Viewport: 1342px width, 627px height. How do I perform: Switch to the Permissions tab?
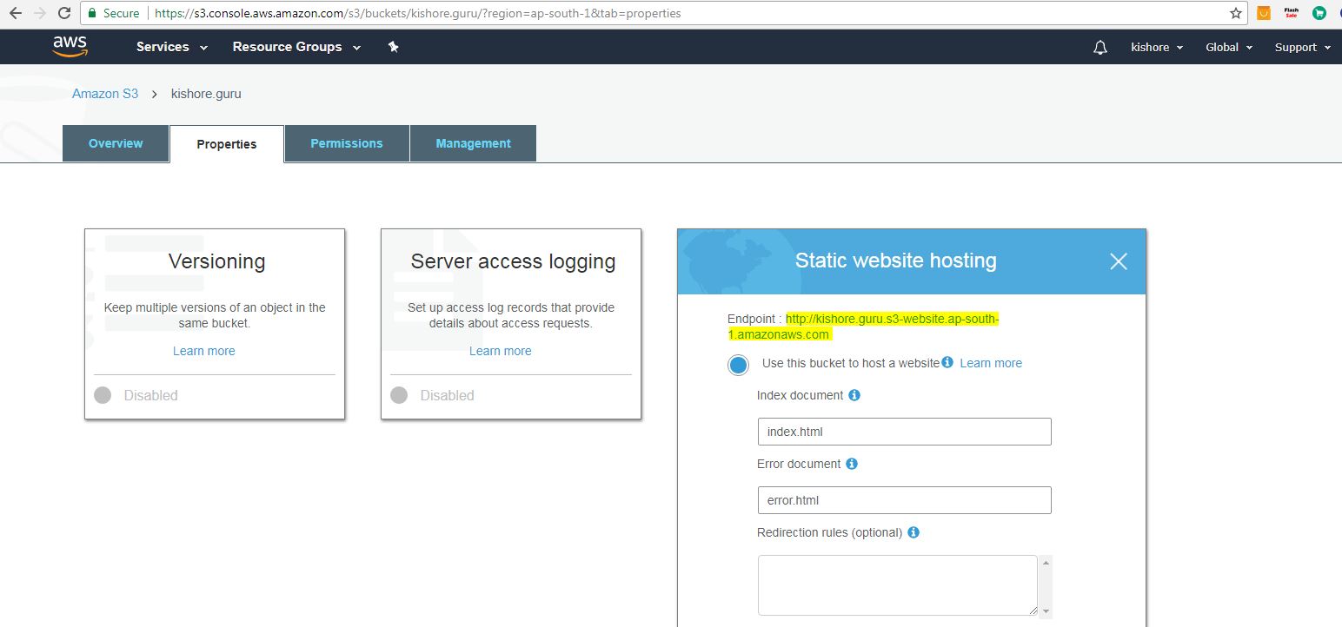(x=347, y=143)
